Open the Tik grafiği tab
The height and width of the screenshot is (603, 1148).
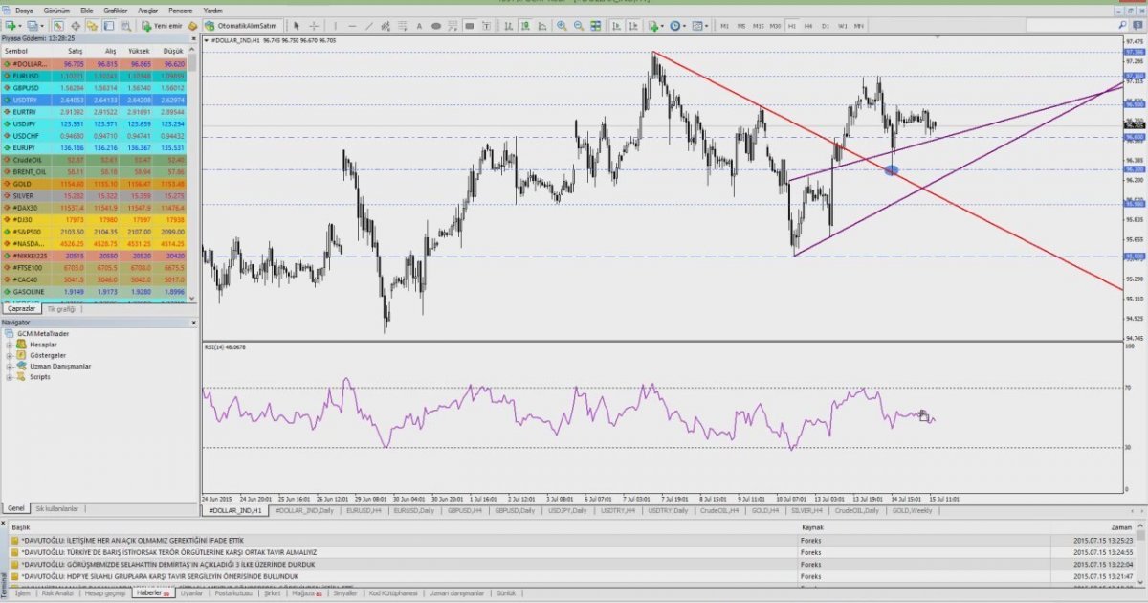[x=60, y=309]
